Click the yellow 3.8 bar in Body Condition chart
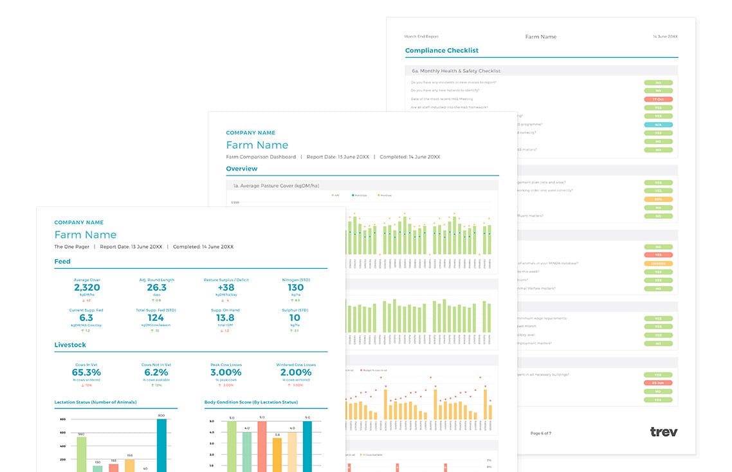The image size is (732, 472). coord(277,455)
